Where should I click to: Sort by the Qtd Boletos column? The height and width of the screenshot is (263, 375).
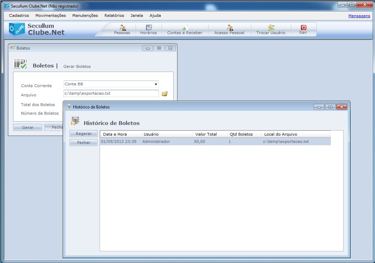click(x=244, y=134)
